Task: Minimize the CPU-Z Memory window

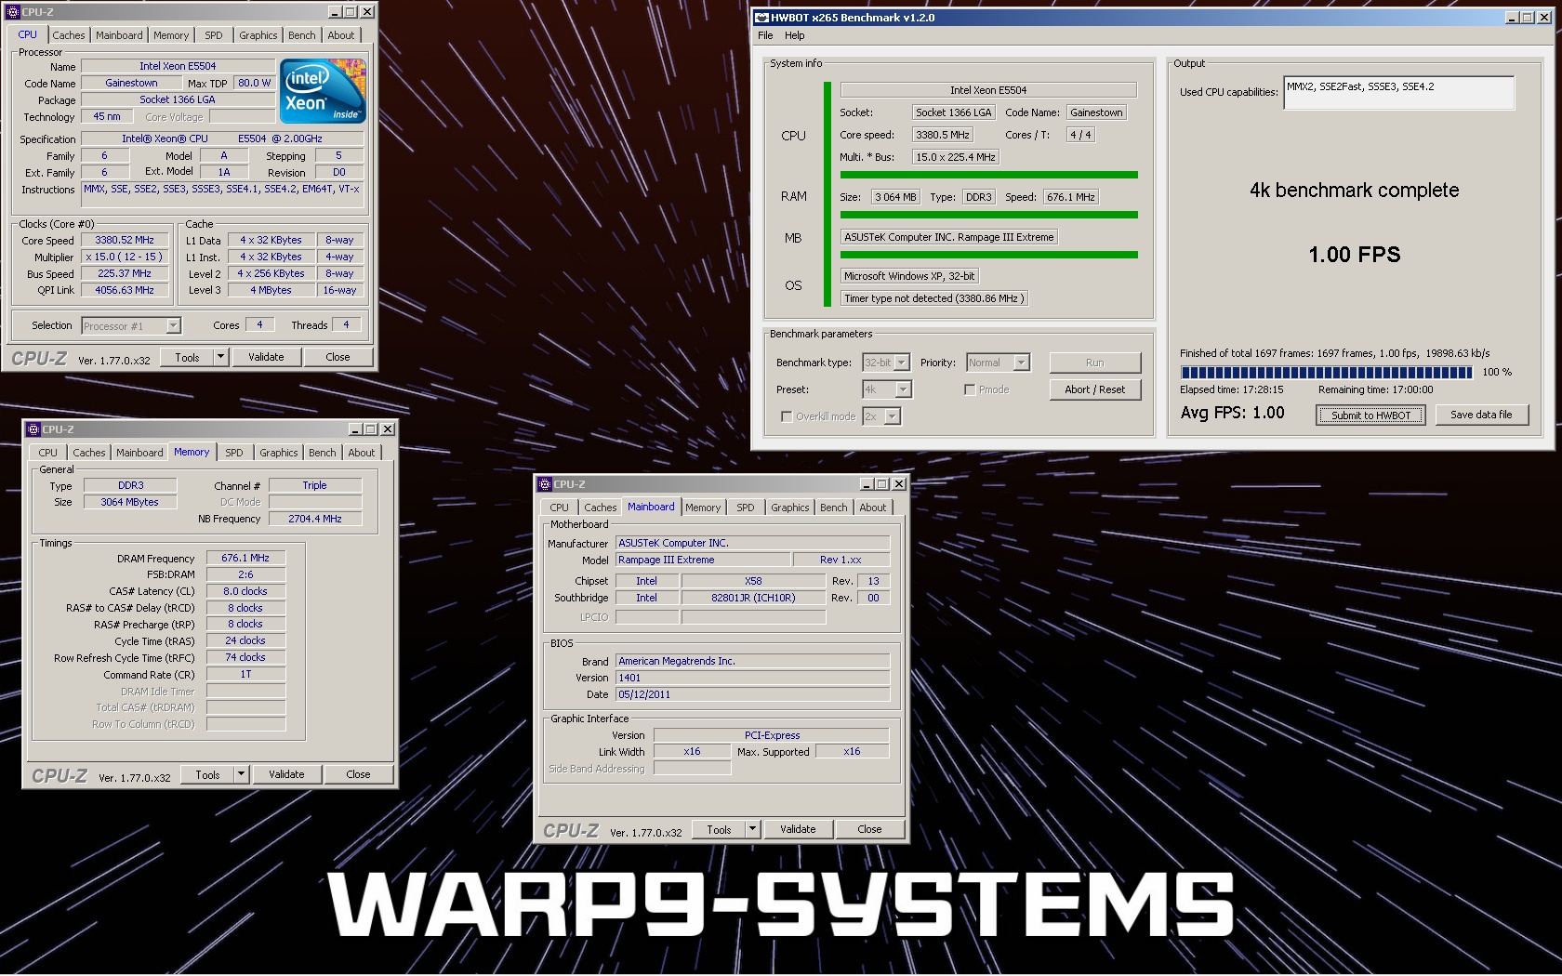Action: point(355,429)
